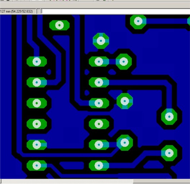Image resolution: width=190 pixels, height=184 pixels.
Task: Select the octagonal pad ending the long L-shaped trace
Action: 169,117
